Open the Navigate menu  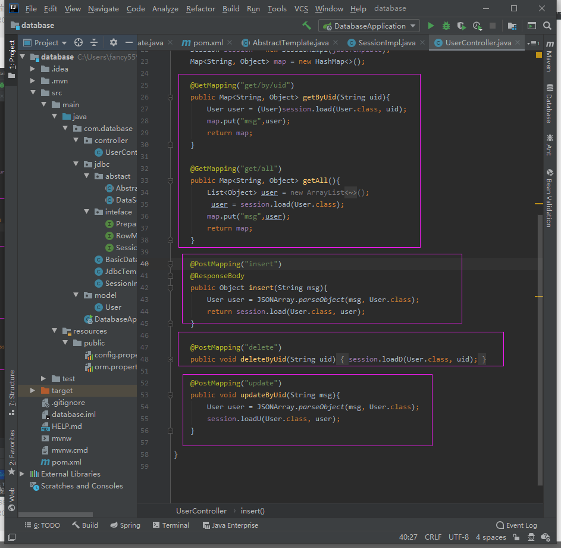(x=104, y=8)
